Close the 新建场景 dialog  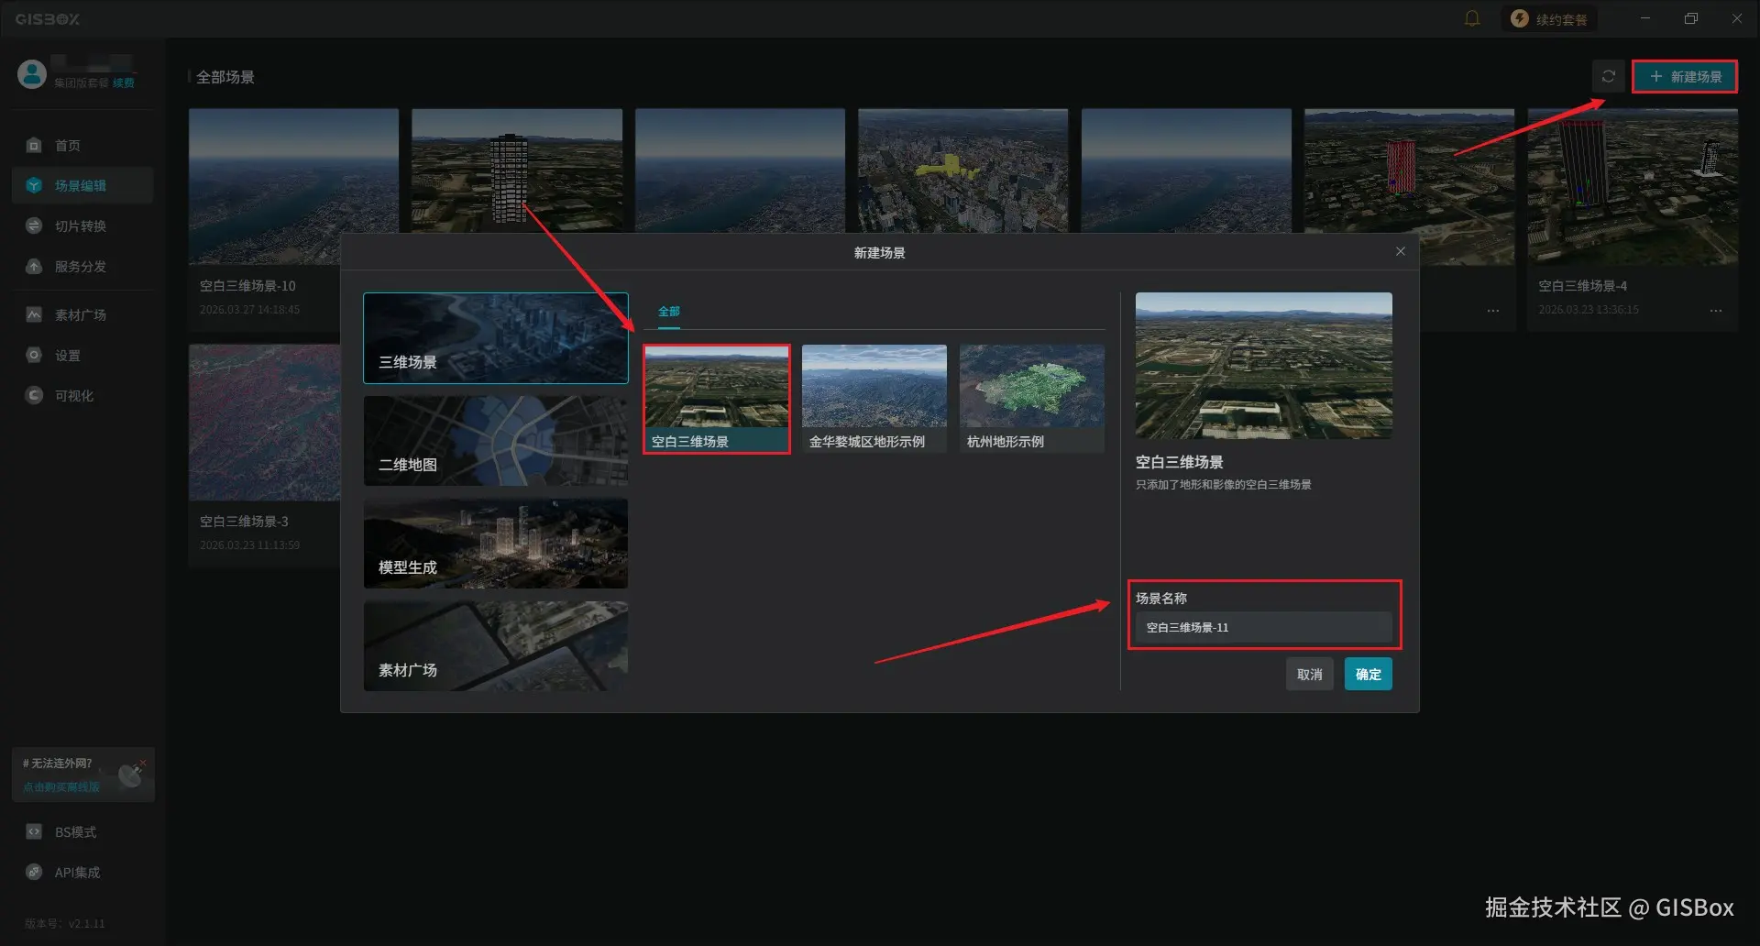[x=1400, y=251]
